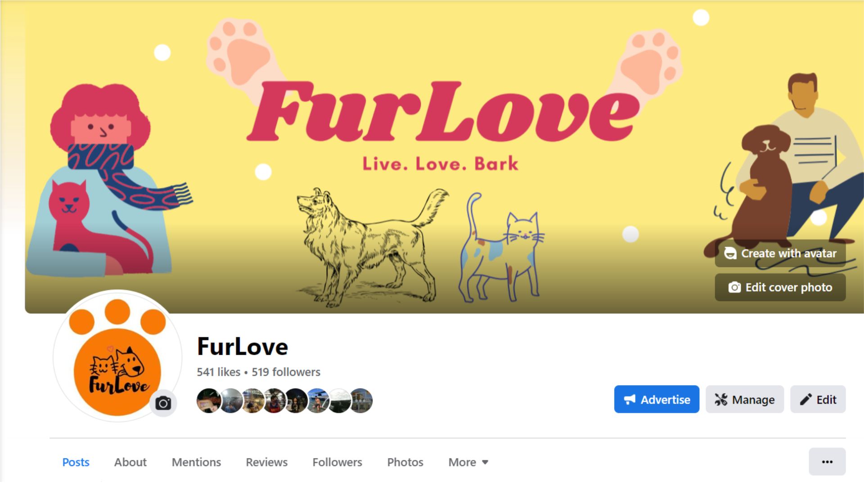The height and width of the screenshot is (486, 864).
Task: Select the Reviews tab
Action: [x=266, y=462]
